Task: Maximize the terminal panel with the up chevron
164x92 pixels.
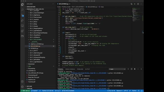Action: tap(138, 69)
